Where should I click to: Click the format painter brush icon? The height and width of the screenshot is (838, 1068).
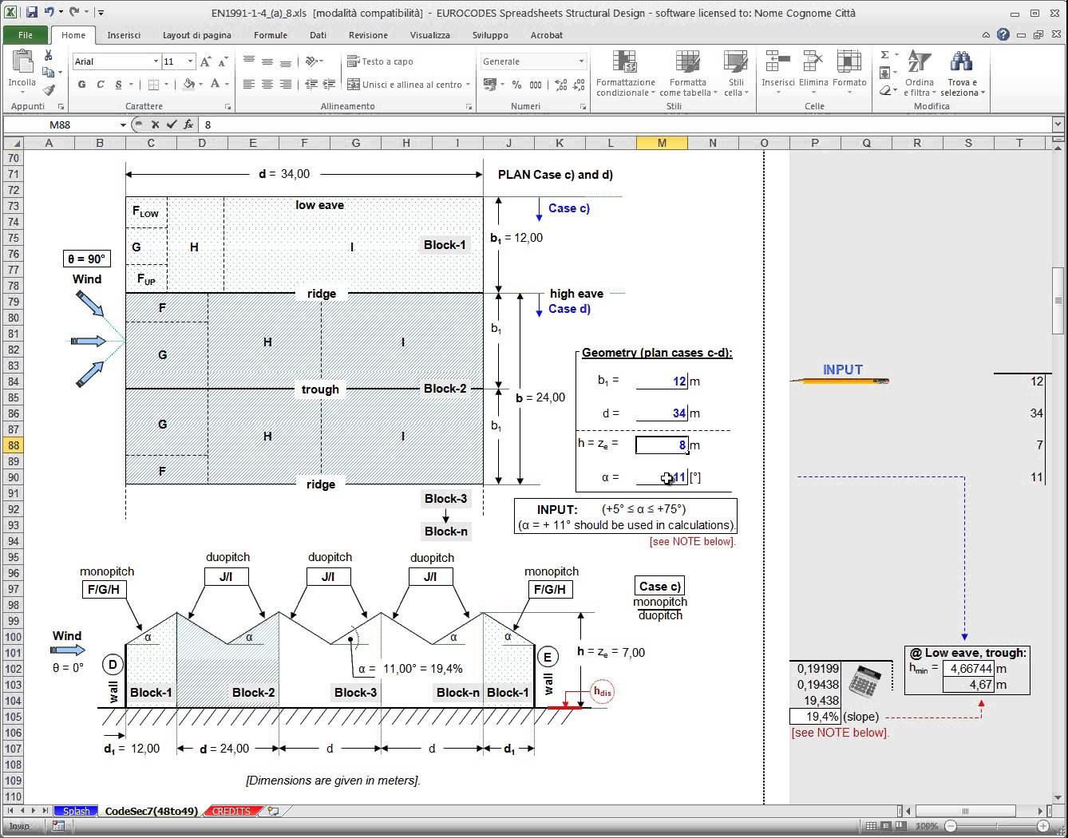pyautogui.click(x=49, y=90)
